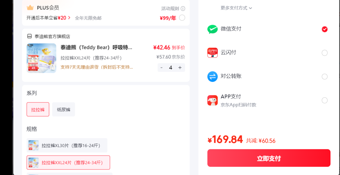Open the Teddy Bear product thumbnail image

41,58
